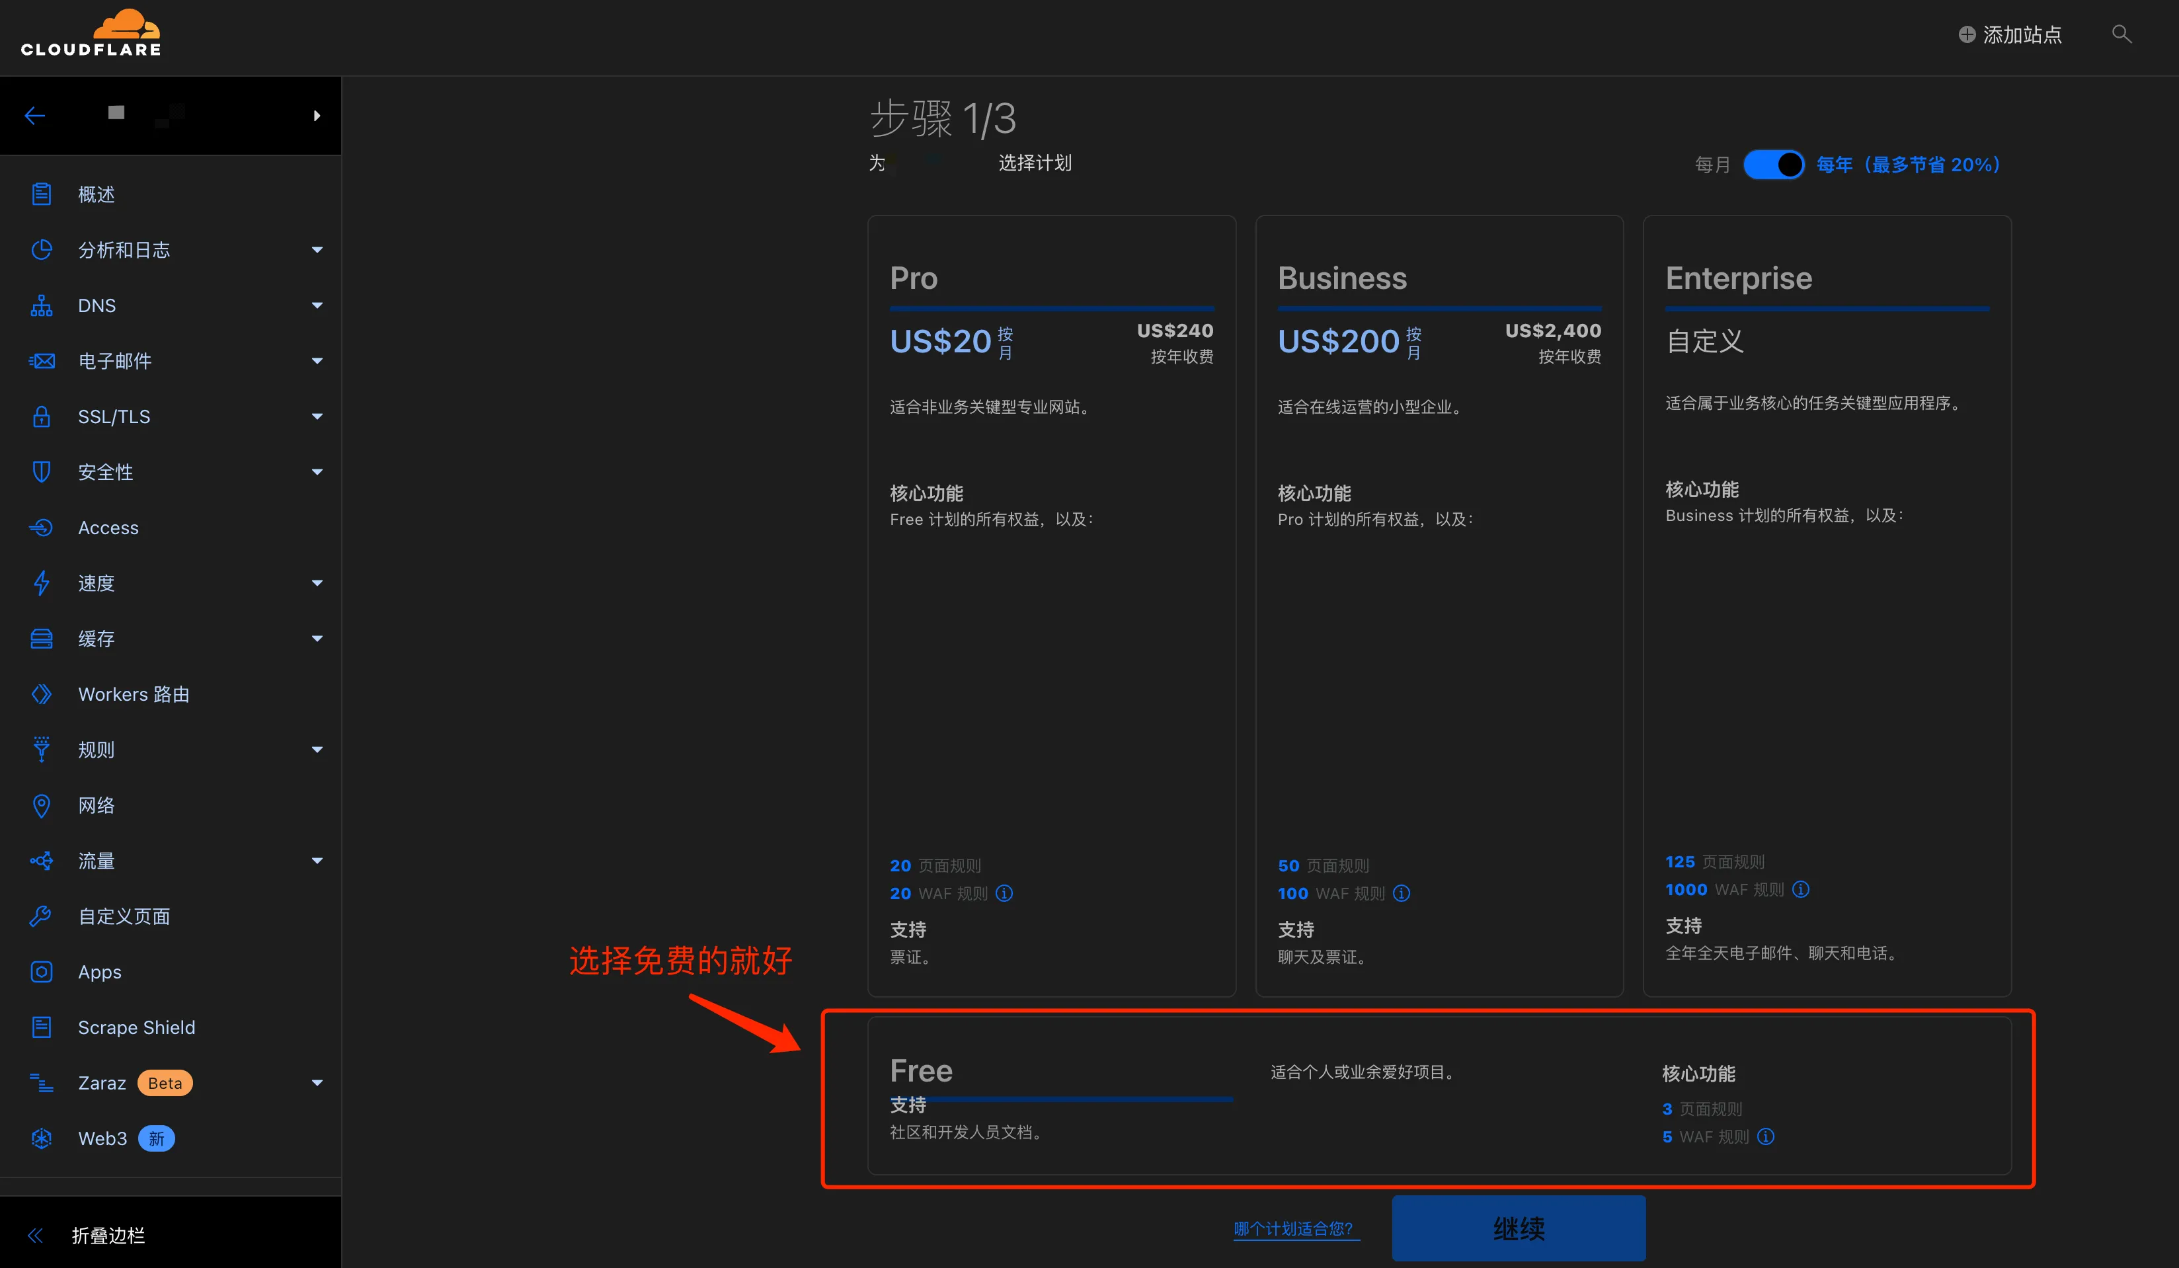This screenshot has width=2179, height=1268.
Task: Toggle monthly/yearly billing switch
Action: [1772, 165]
